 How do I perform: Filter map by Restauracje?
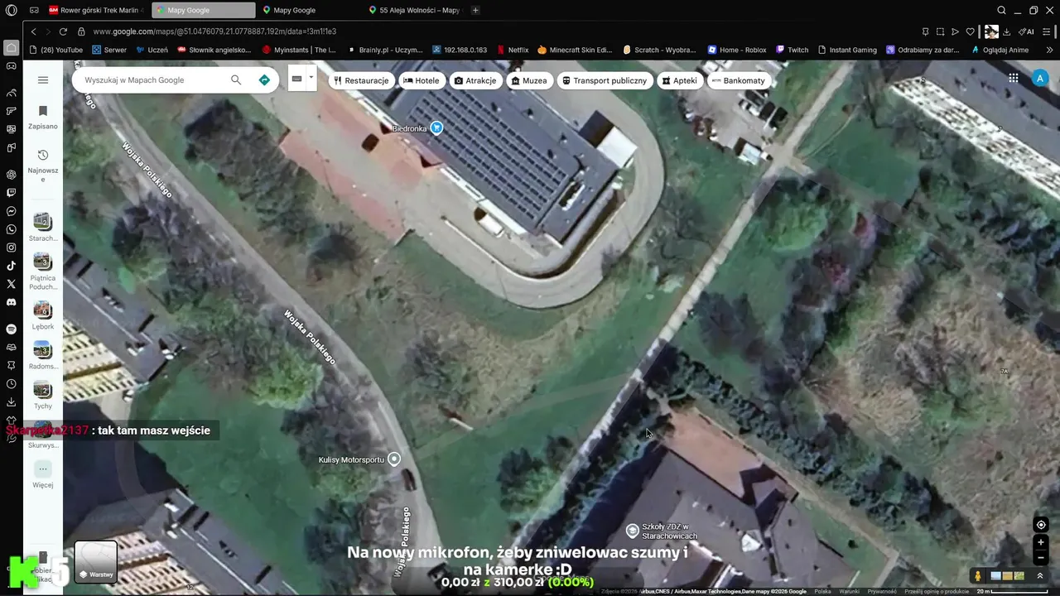(361, 80)
